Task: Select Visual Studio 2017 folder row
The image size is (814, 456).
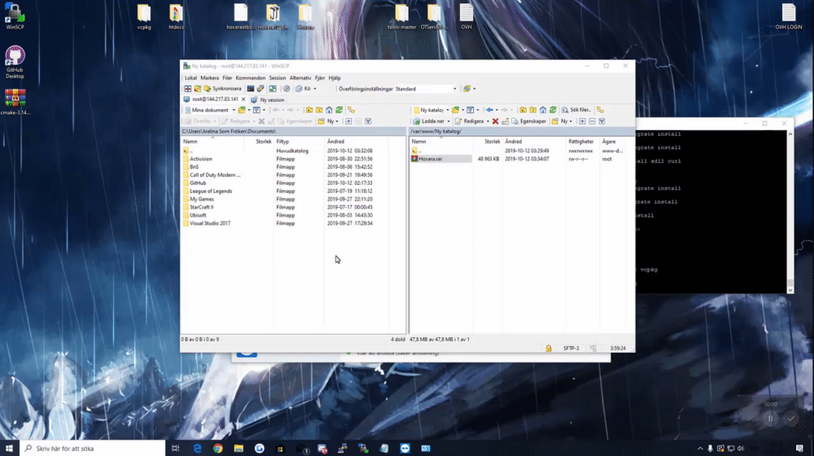Action: coord(210,223)
